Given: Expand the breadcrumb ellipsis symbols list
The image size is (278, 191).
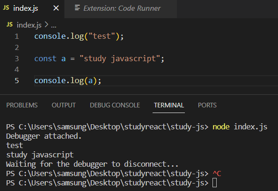Looking at the screenshot, I should 53,26.
